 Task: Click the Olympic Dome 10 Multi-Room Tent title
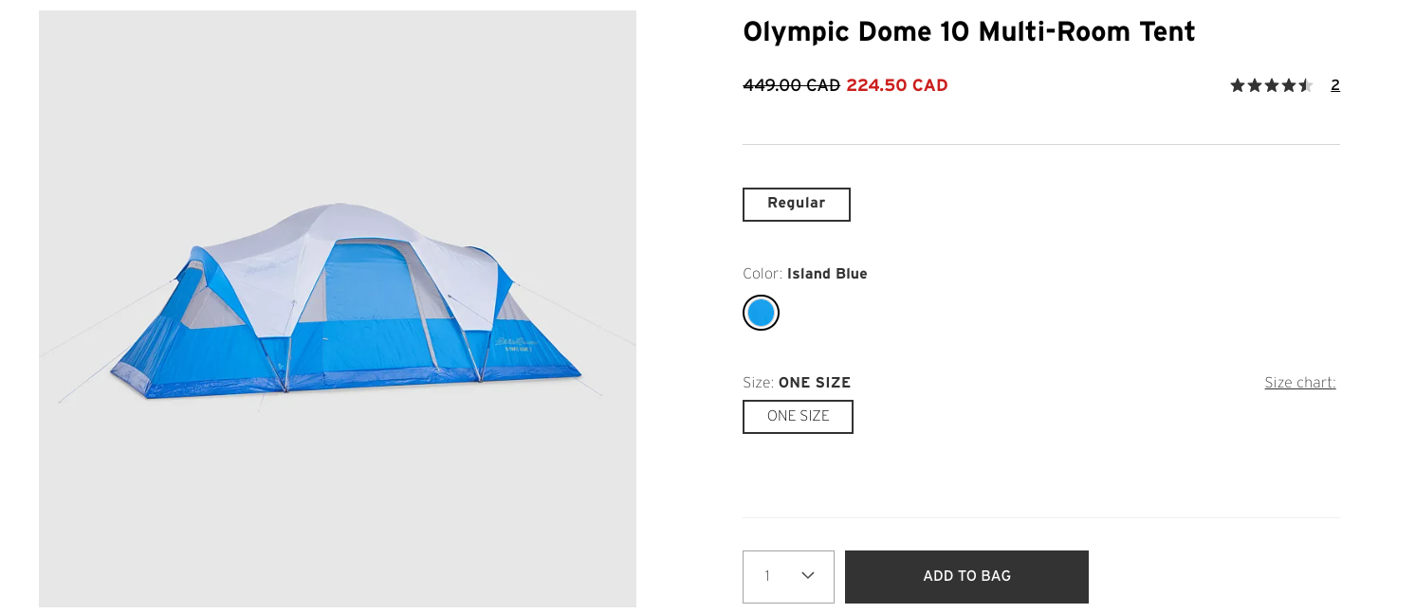click(968, 32)
